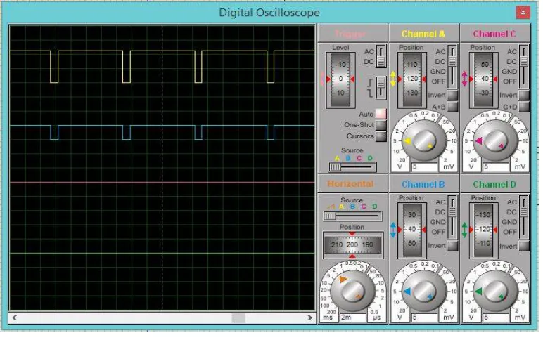Click the Channel A volts value field
The image size is (543, 340).
coord(425,167)
